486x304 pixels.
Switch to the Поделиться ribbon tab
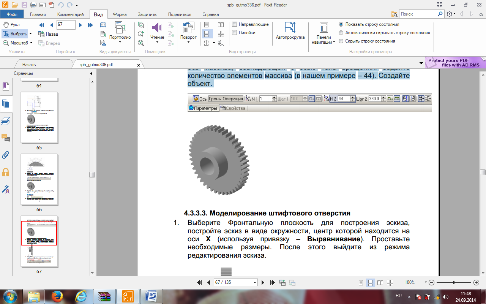(180, 14)
